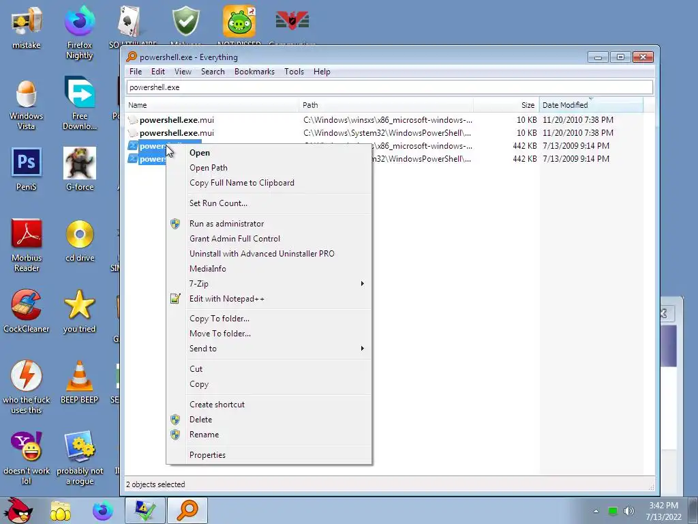Select the red eagle emblem icon

[292, 20]
